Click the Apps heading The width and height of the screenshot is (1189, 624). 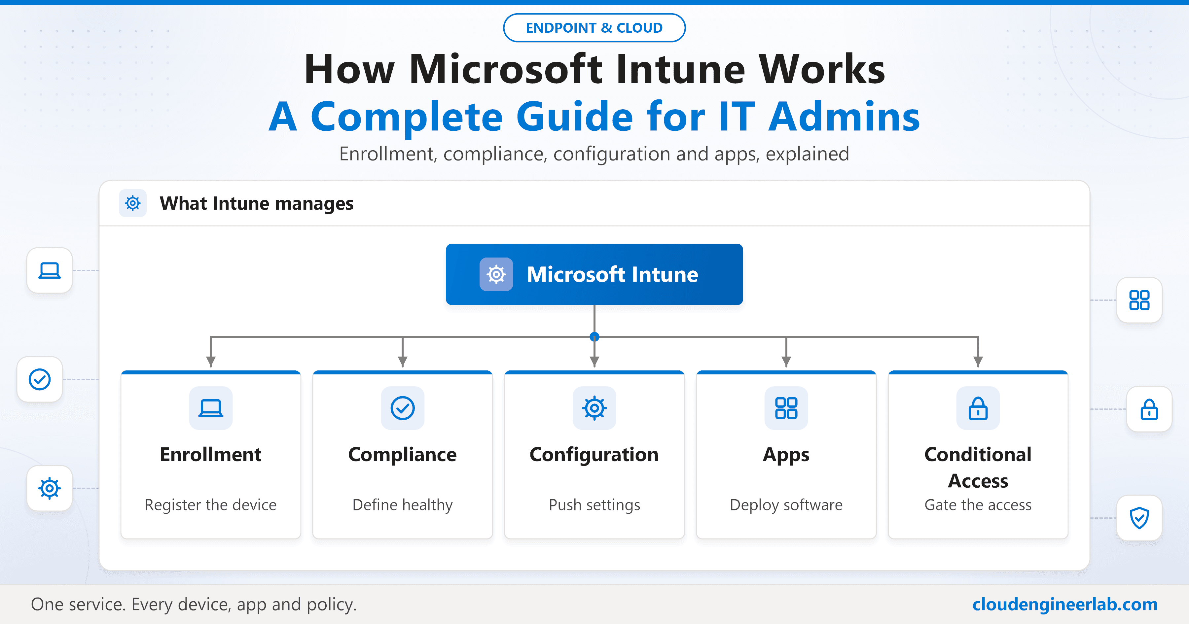point(786,455)
